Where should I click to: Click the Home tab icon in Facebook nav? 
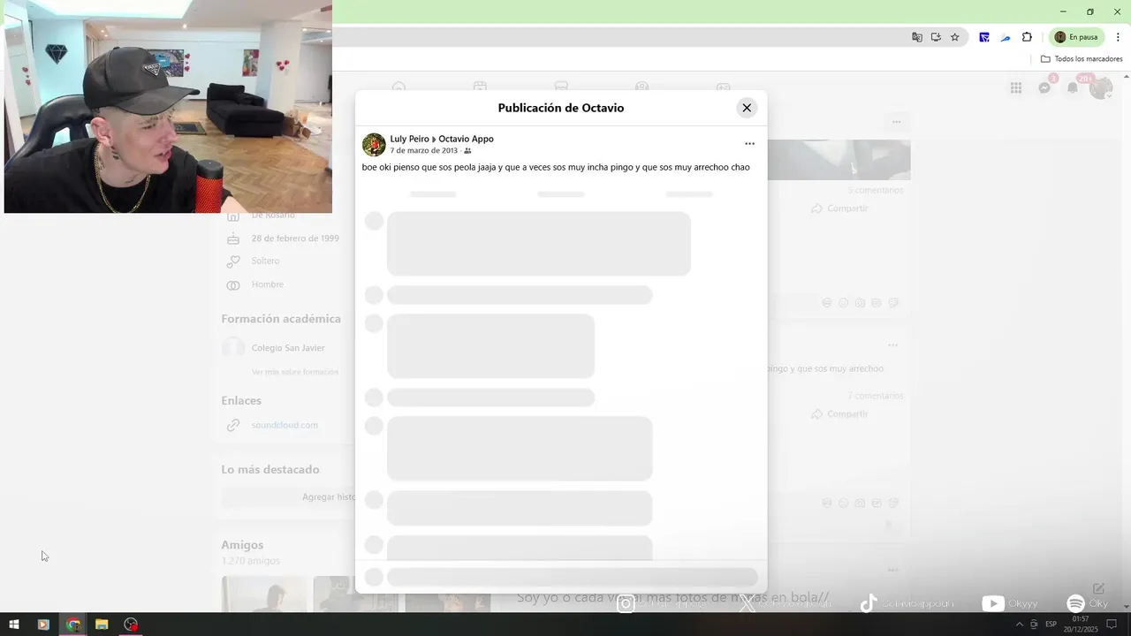pos(399,87)
